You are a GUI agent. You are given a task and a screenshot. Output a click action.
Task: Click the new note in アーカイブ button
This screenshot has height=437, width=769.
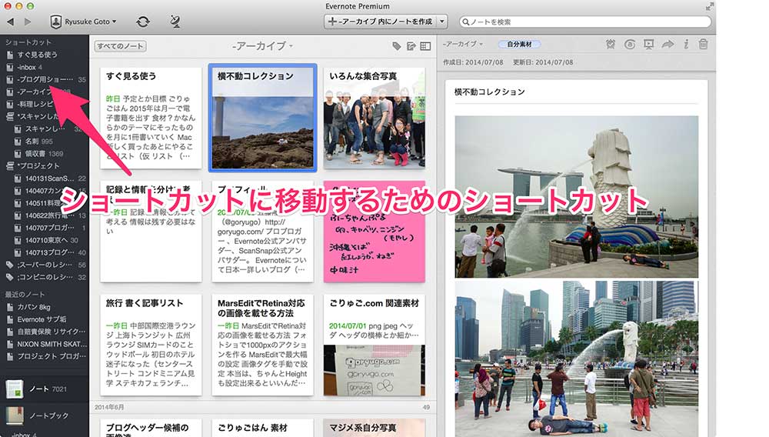pos(381,22)
